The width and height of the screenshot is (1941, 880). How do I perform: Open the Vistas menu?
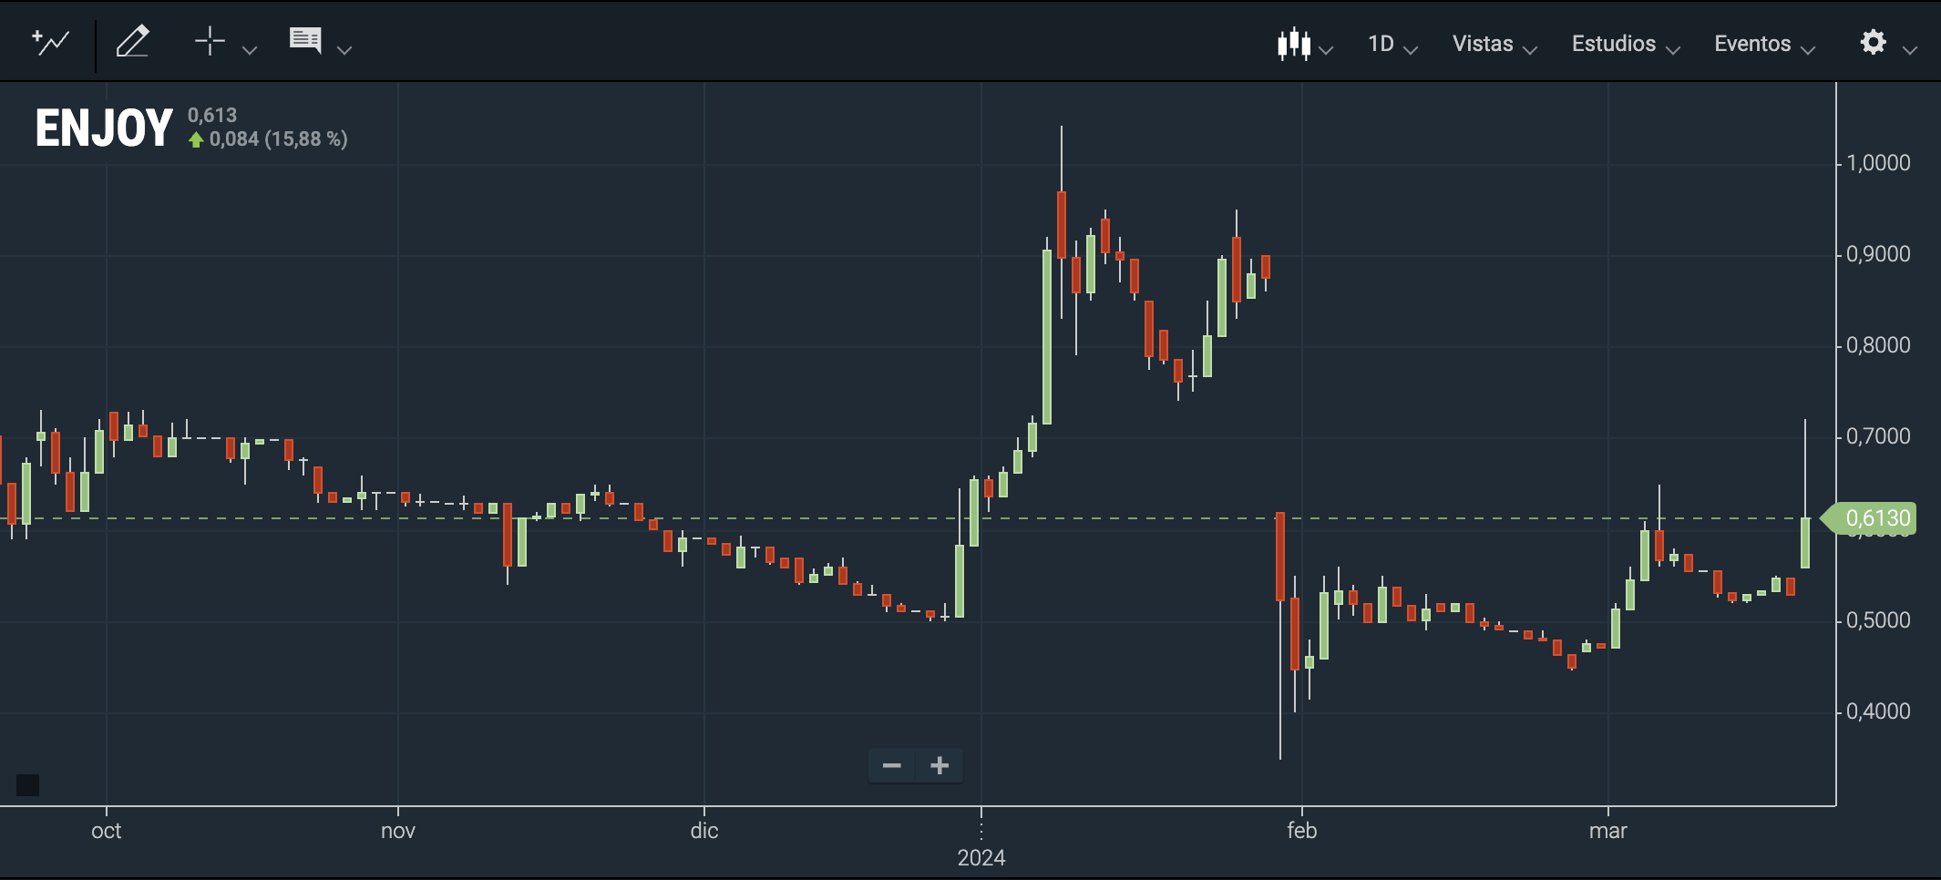(x=1483, y=44)
